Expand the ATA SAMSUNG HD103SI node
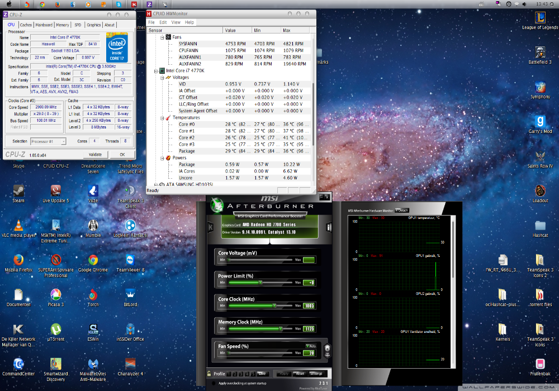The height and width of the screenshot is (391, 559). click(x=156, y=184)
